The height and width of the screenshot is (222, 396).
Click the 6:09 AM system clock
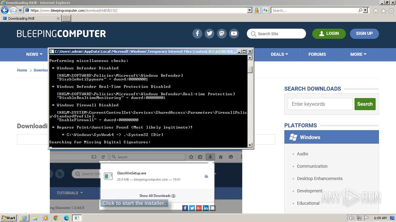coord(380,218)
